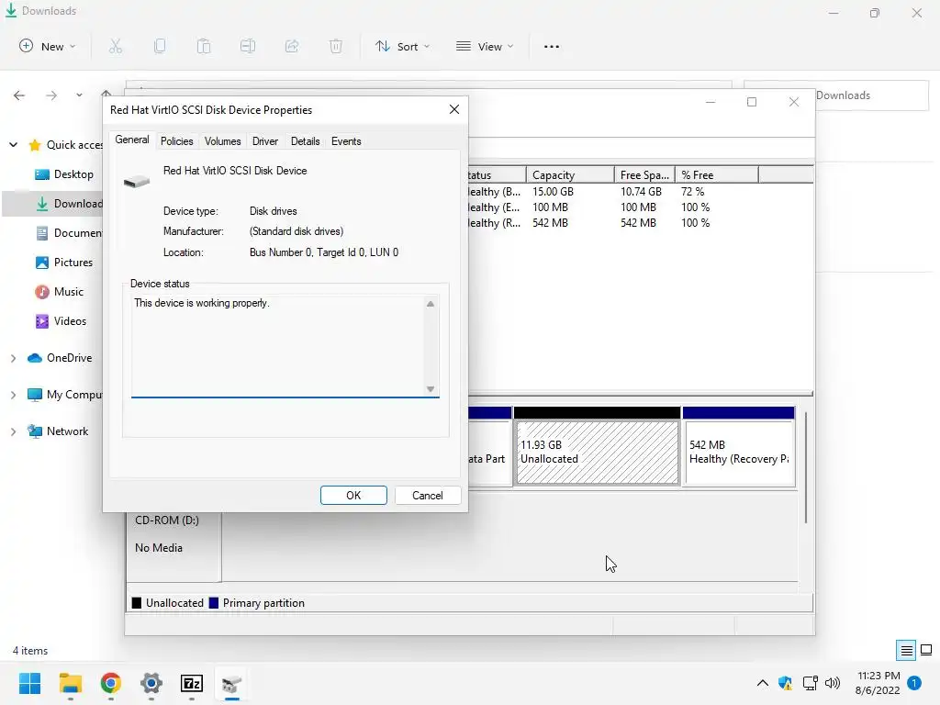Open File Explorer from the taskbar

[x=70, y=683]
